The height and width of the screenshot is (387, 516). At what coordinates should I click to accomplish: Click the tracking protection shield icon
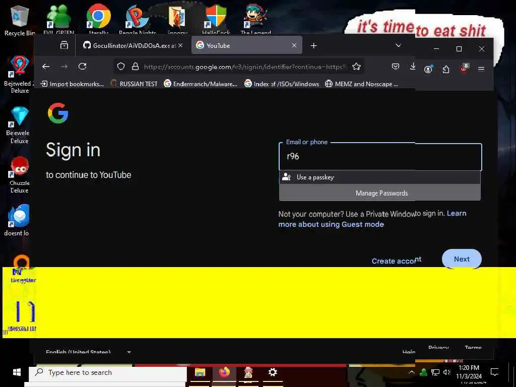(x=121, y=67)
